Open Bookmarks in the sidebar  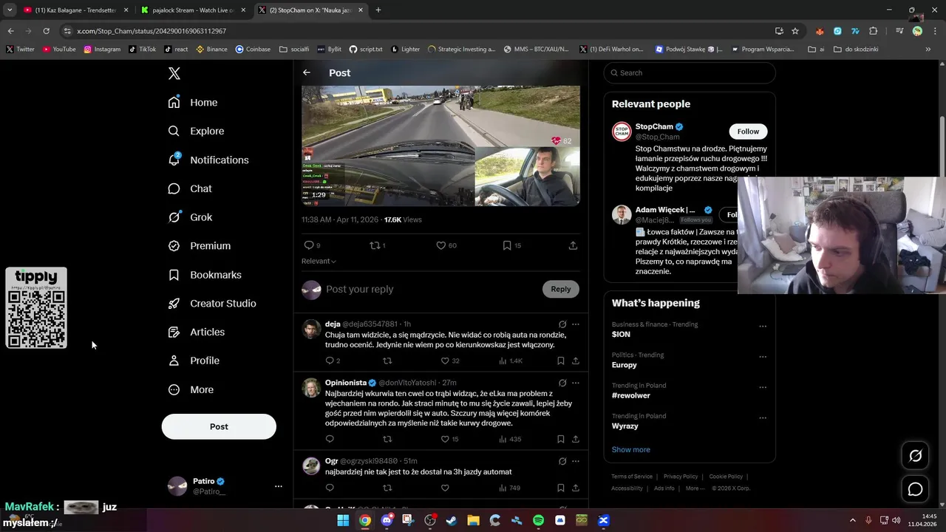[x=205, y=275]
